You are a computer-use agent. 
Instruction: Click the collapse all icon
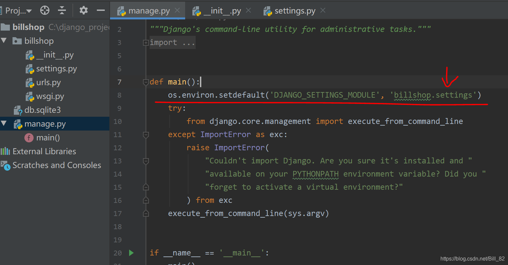(x=62, y=11)
